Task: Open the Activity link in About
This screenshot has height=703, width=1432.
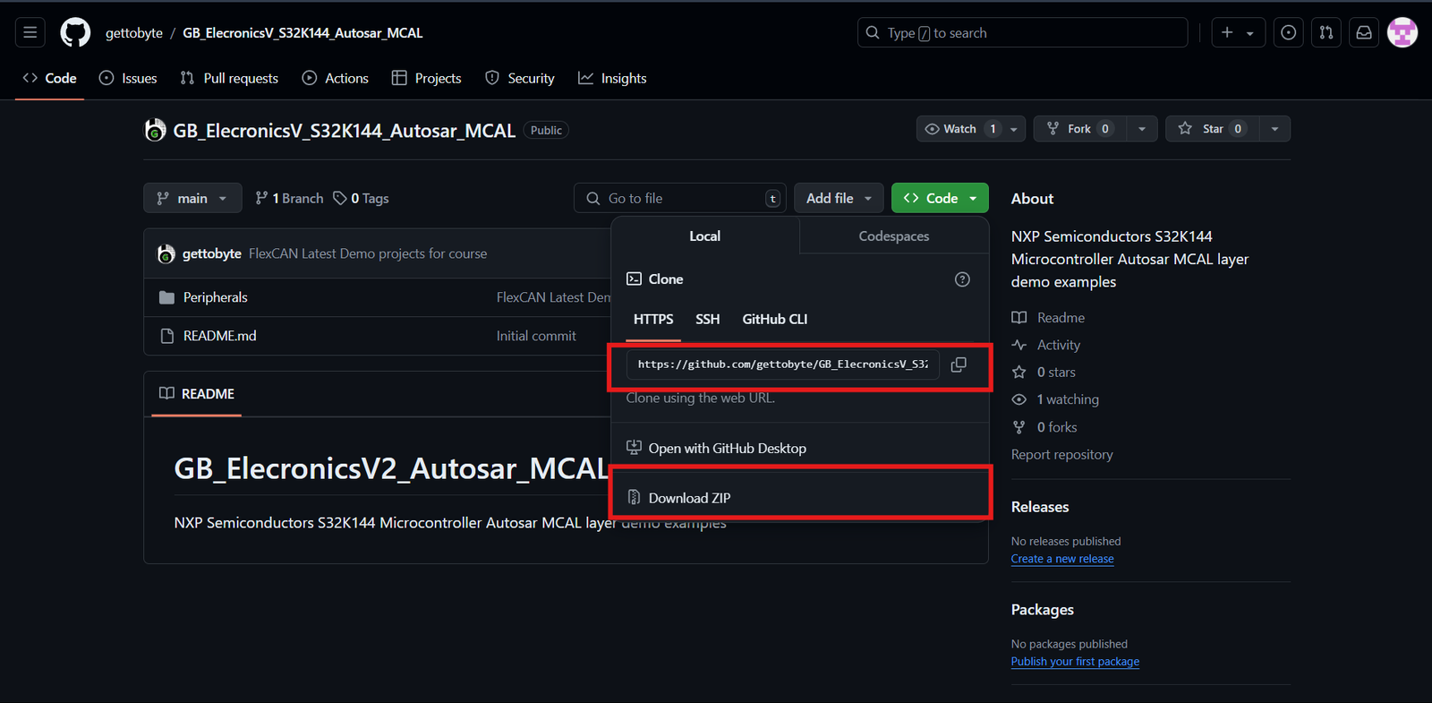Action: 1046,345
